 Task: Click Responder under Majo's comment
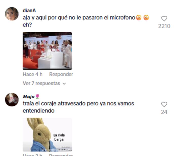click(61, 155)
